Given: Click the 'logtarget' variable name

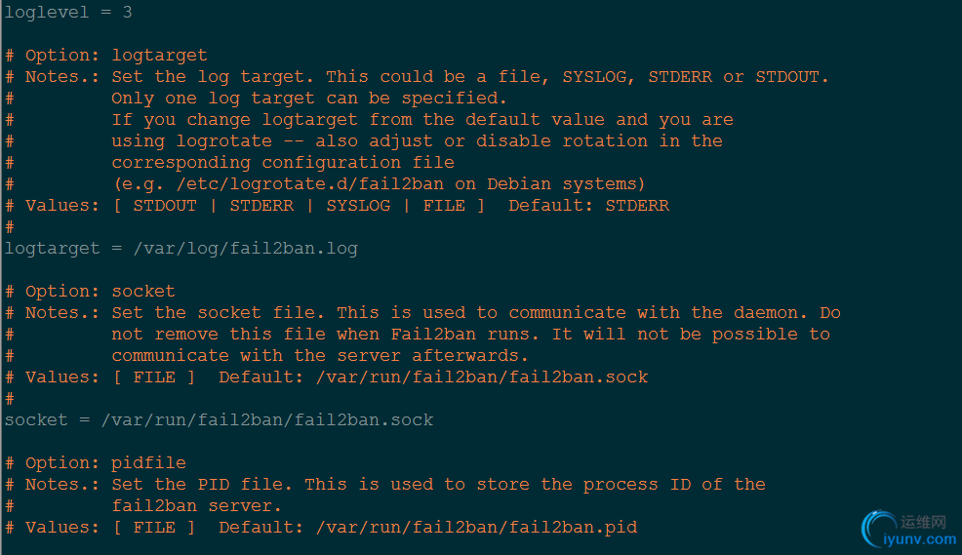Looking at the screenshot, I should [x=52, y=249].
